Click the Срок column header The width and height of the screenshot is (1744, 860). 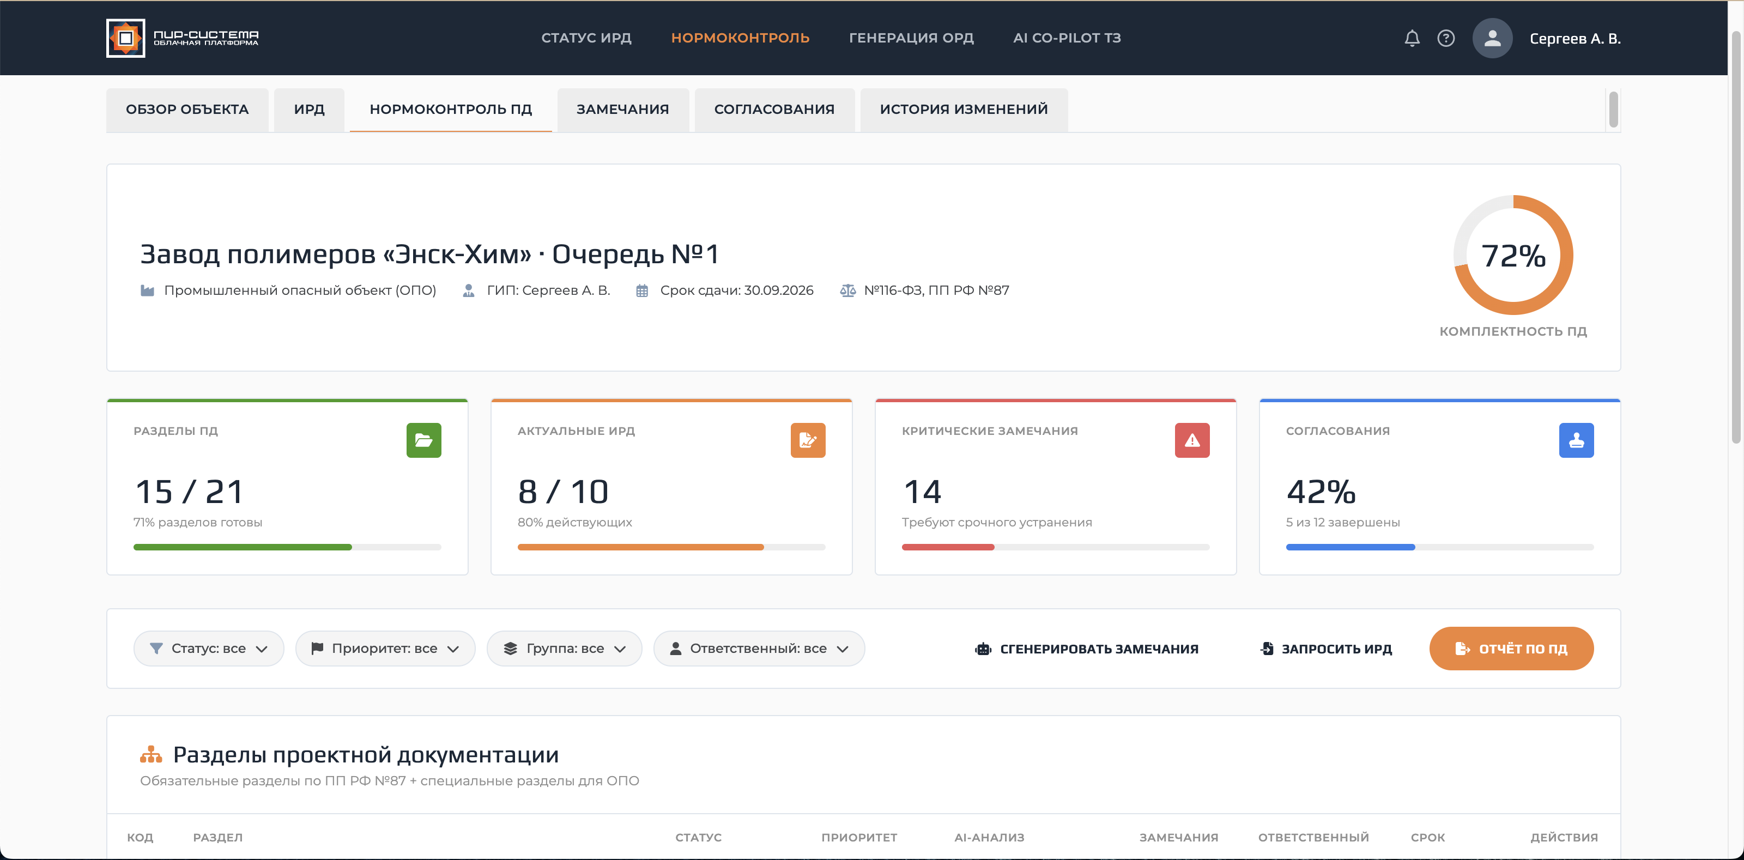tap(1428, 838)
